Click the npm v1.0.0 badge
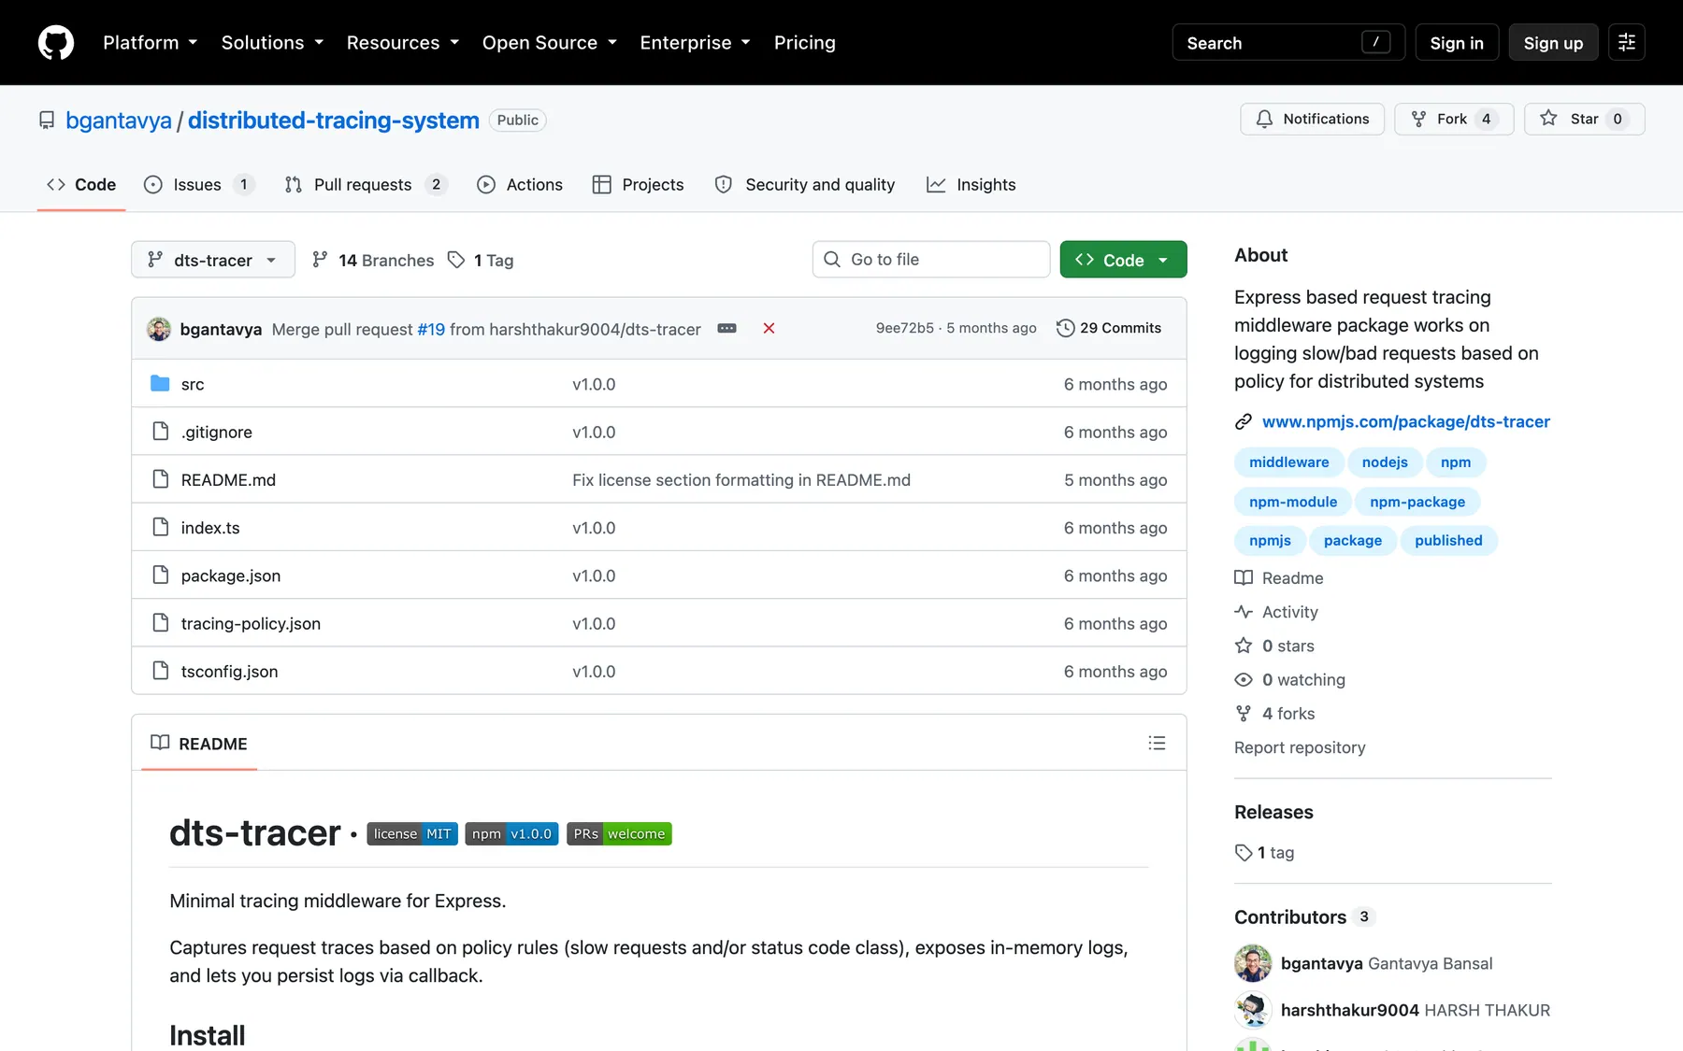This screenshot has width=1683, height=1051. [x=511, y=834]
